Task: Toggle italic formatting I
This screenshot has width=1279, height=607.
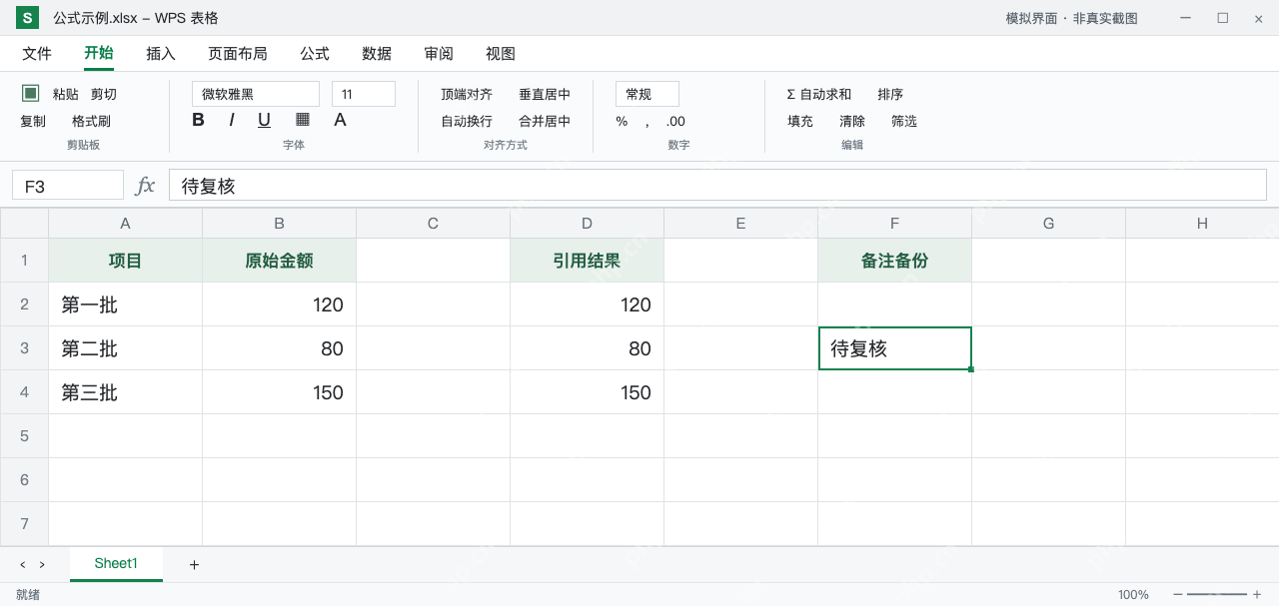Action: (x=232, y=120)
